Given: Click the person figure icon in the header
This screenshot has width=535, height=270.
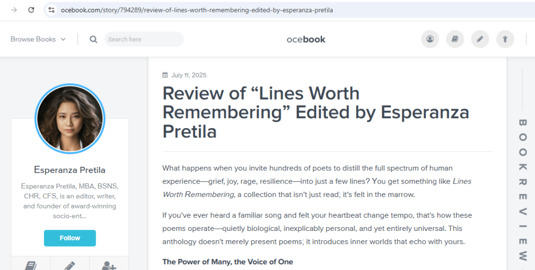Looking at the screenshot, I should [x=505, y=39].
